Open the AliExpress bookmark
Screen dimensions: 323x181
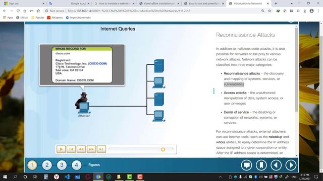tap(55, 18)
